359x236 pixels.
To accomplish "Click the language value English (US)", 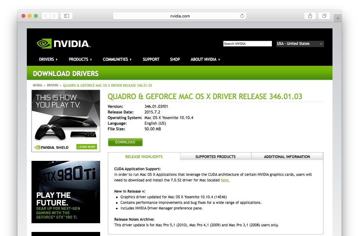I will click(x=155, y=123).
